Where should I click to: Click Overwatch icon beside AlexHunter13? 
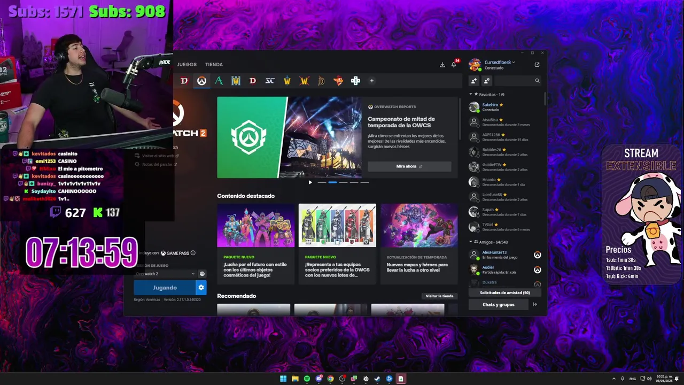click(x=537, y=255)
